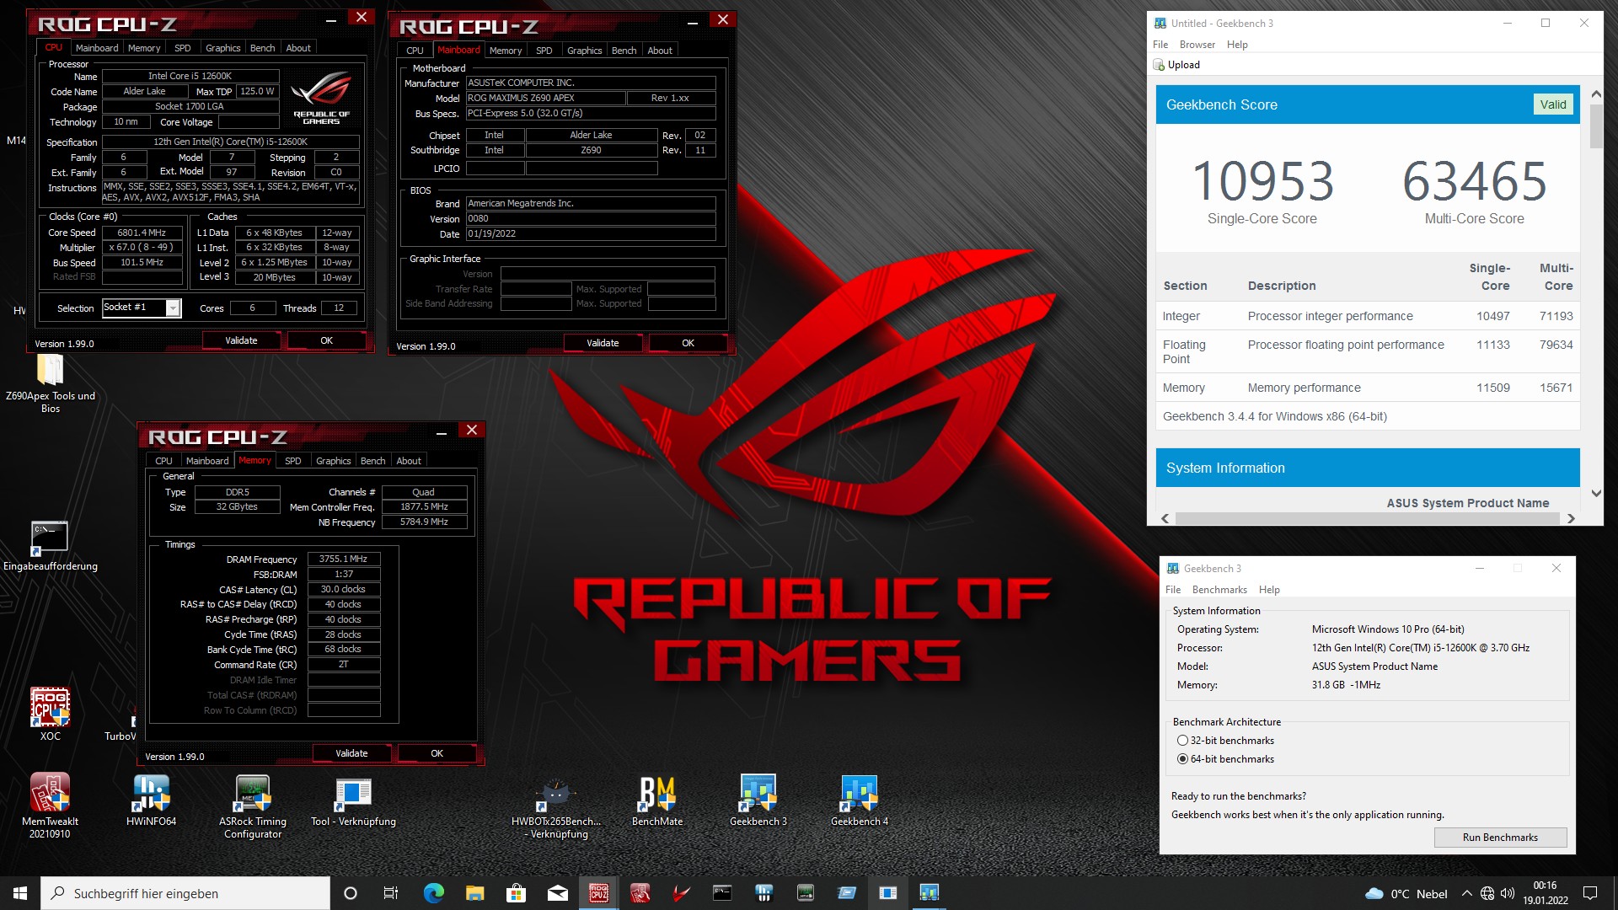This screenshot has height=910, width=1618.
Task: Click the Core Speed value 6801.4 MHz
Action: 142,233
